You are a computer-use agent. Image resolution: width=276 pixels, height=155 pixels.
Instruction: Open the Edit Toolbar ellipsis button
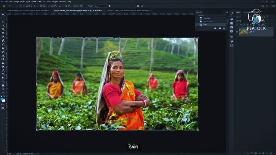[x=3, y=93]
